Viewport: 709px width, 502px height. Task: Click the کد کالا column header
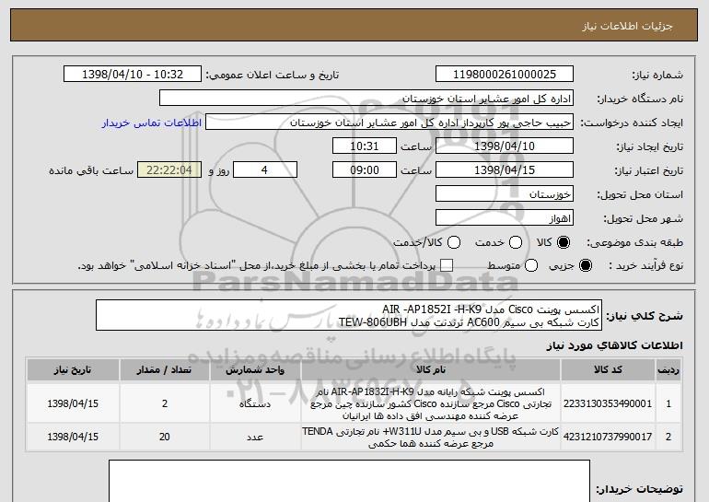tap(608, 370)
